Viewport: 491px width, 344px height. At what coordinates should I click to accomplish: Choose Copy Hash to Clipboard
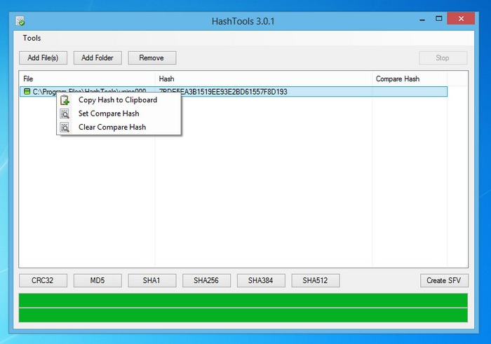click(x=118, y=100)
